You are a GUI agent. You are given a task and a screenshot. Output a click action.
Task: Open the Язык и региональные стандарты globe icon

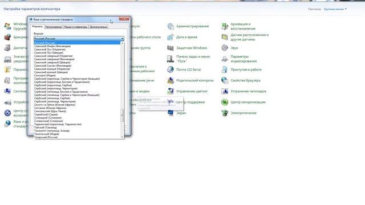tap(7, 124)
